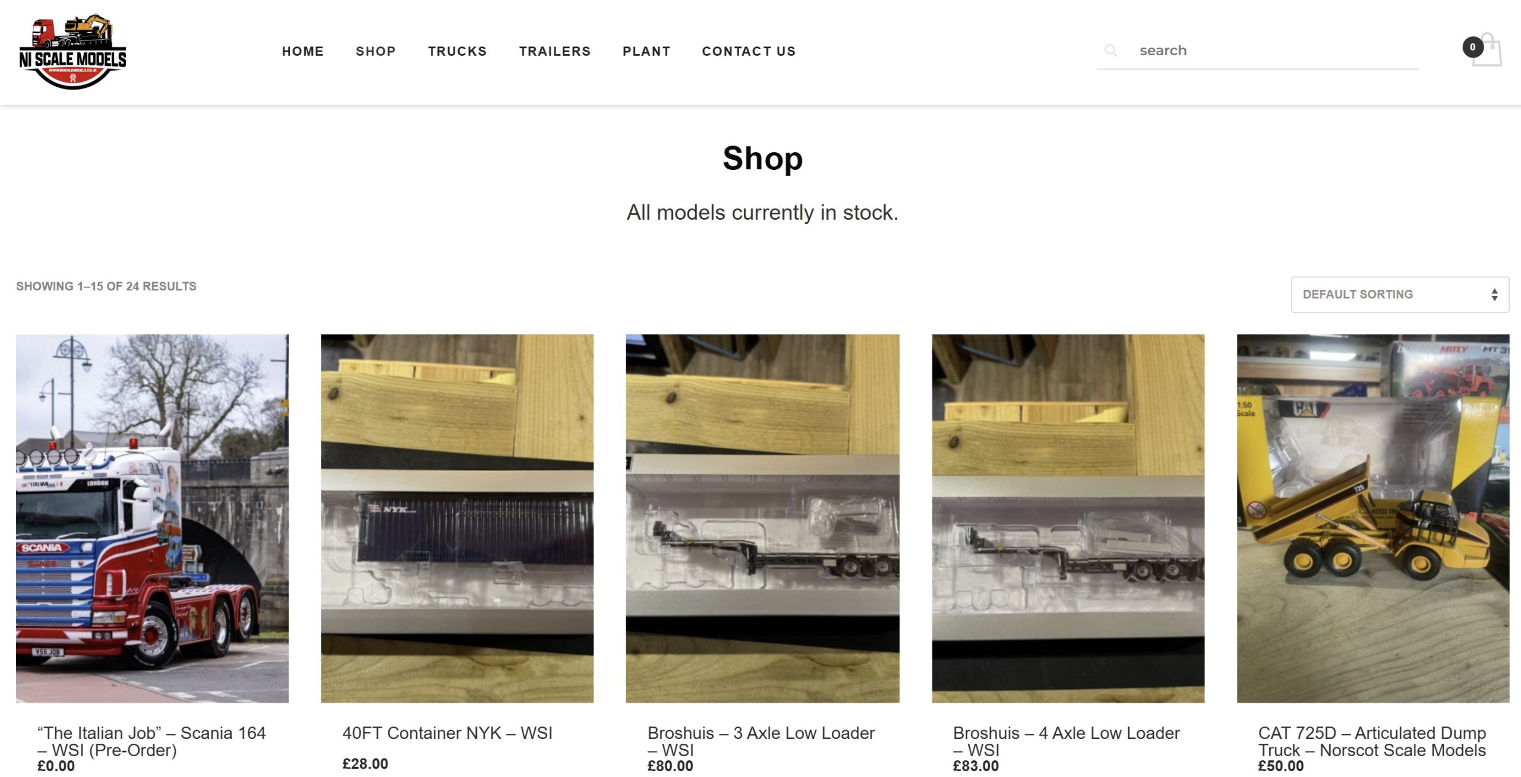Open the Broshuis 4 Axle Low Loader image

point(1068,519)
